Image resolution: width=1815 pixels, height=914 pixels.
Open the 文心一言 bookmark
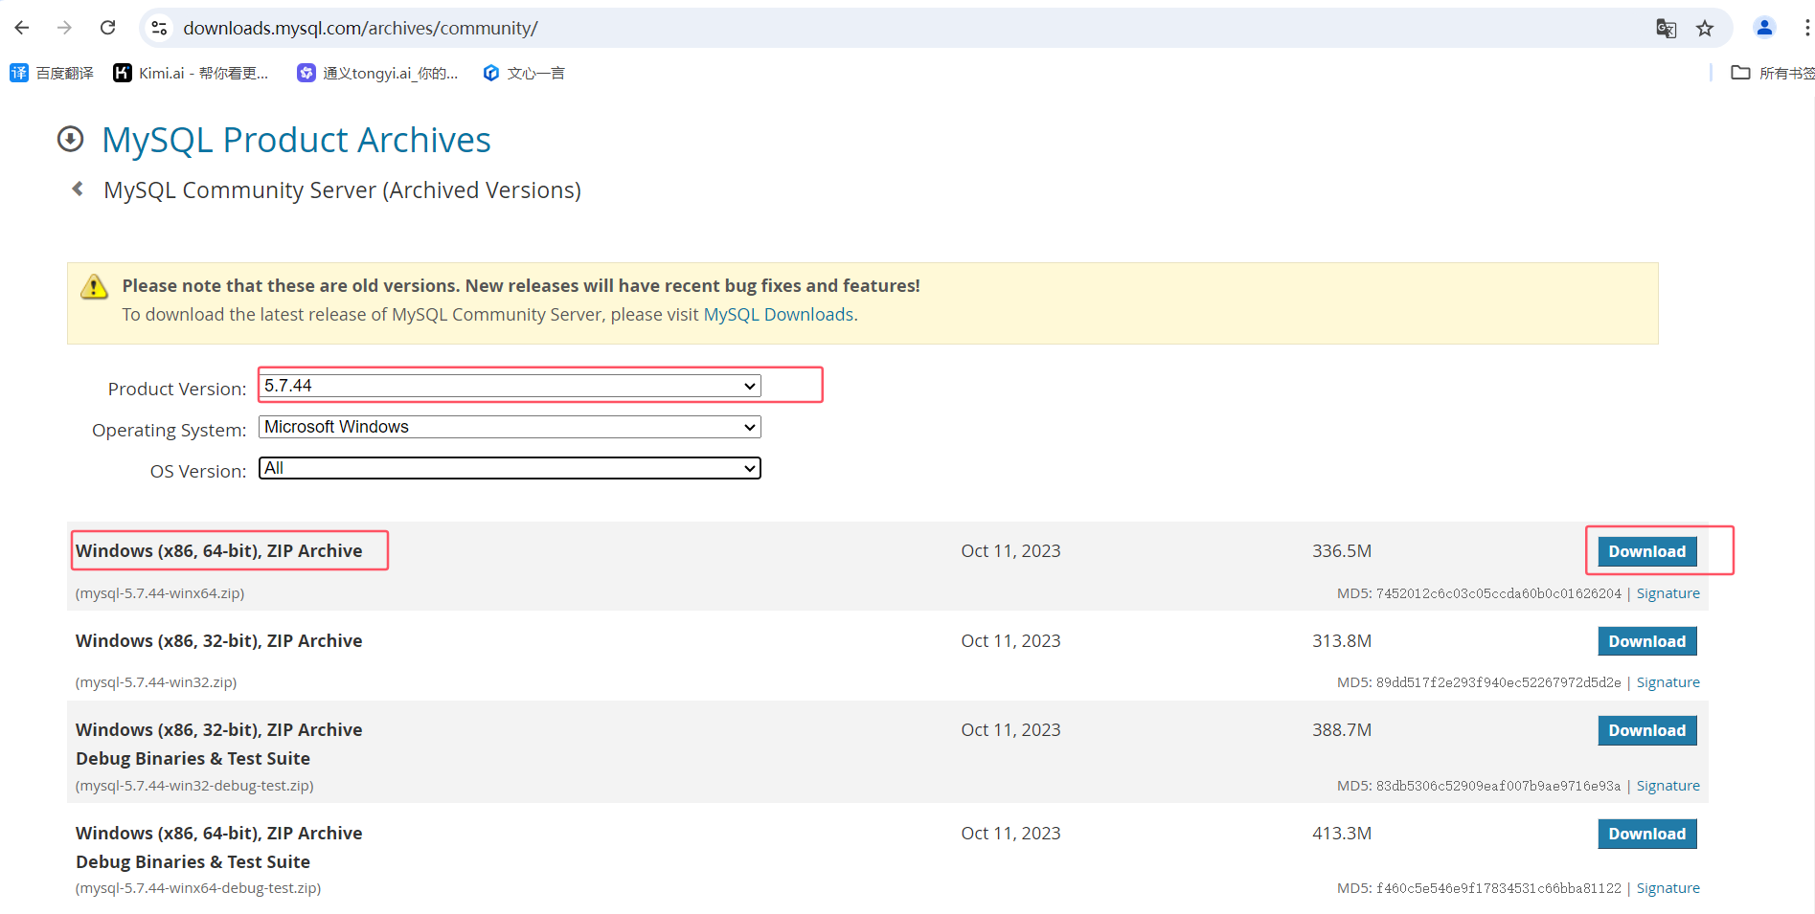point(524,73)
